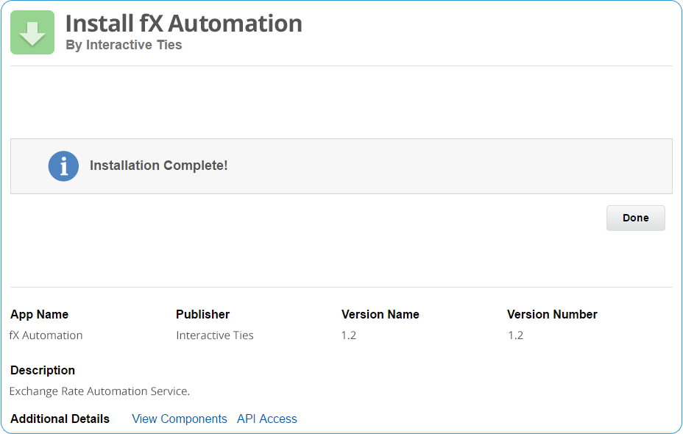Select the 'By Interactive Ties' subtitle
683x434 pixels.
[124, 45]
